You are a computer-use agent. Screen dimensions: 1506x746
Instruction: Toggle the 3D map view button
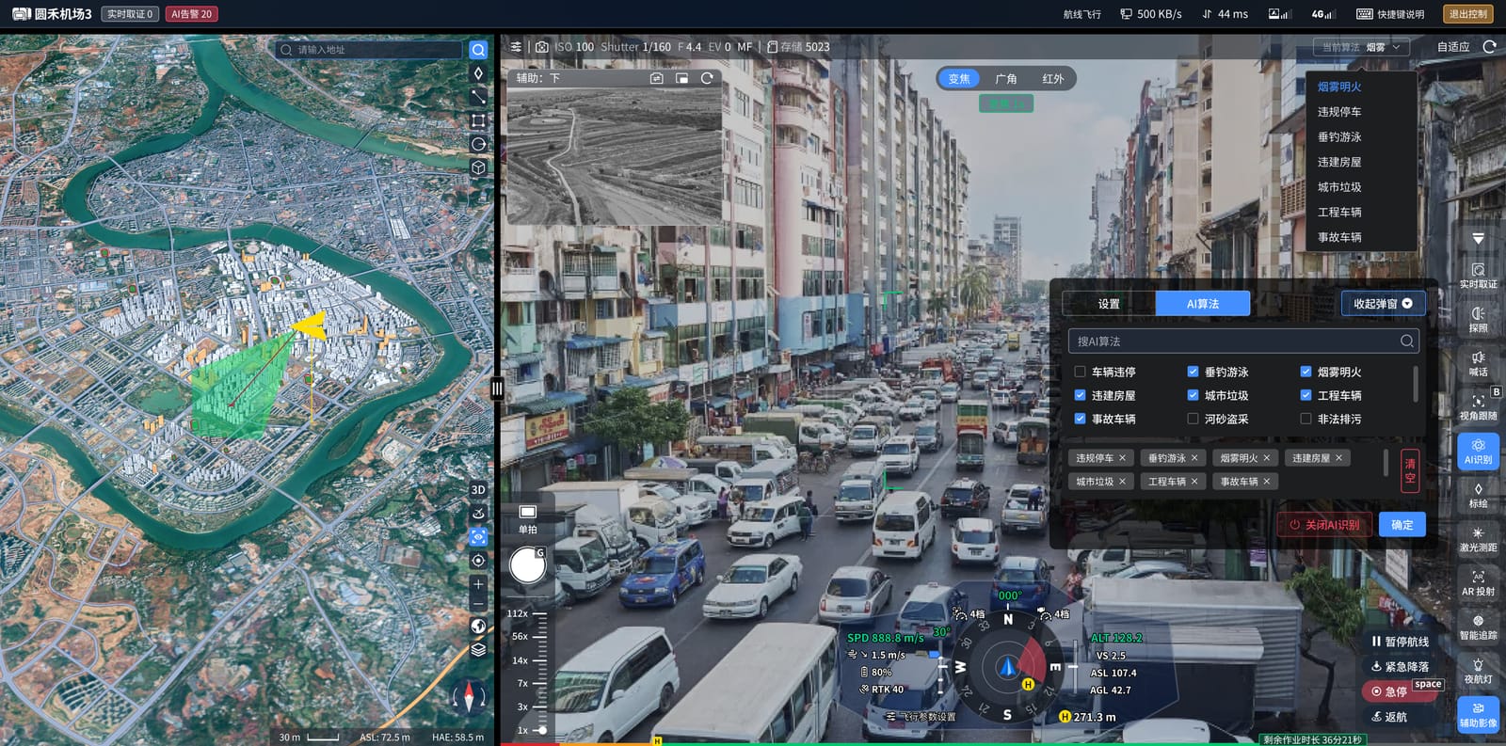coord(478,489)
